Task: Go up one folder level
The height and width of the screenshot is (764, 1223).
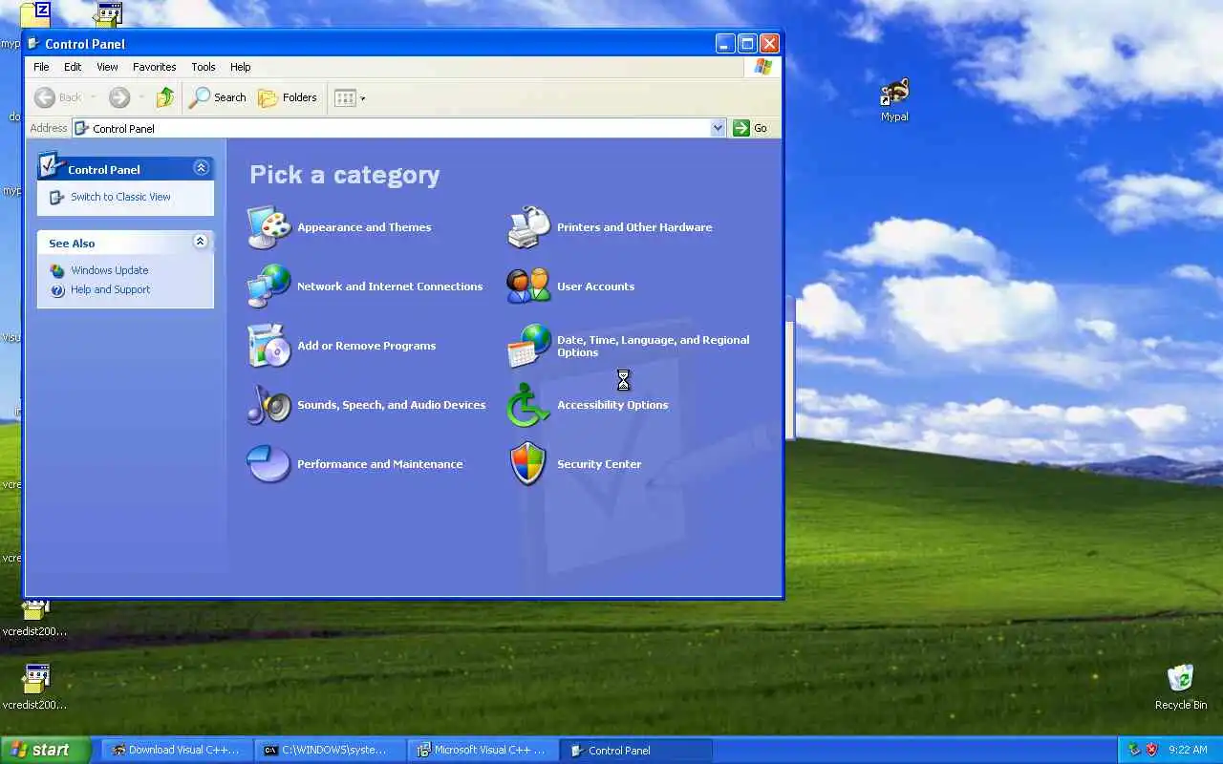Action: [x=165, y=97]
